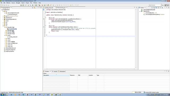Click the Android SDK Manager toolbar icon

(21, 5)
